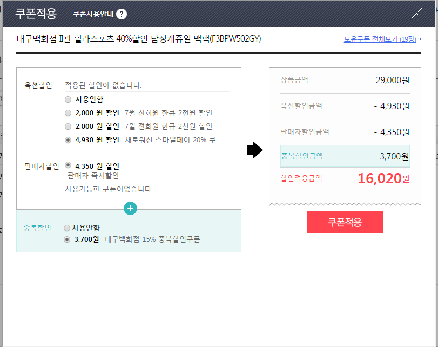Click the teal plus circle icon
Viewport: 438px width, 347px height.
tap(130, 209)
